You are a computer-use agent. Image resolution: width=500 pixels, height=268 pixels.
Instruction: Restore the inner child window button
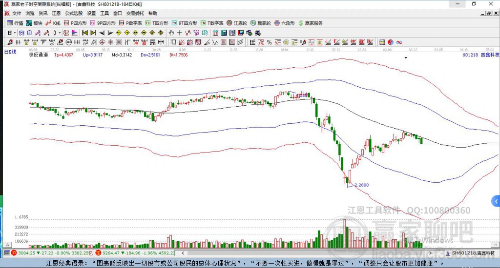(x=489, y=13)
